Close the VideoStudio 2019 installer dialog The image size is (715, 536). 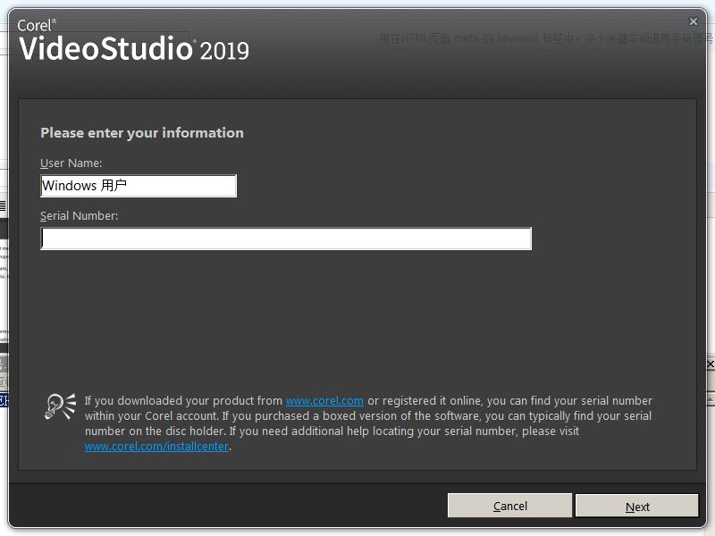coord(694,21)
